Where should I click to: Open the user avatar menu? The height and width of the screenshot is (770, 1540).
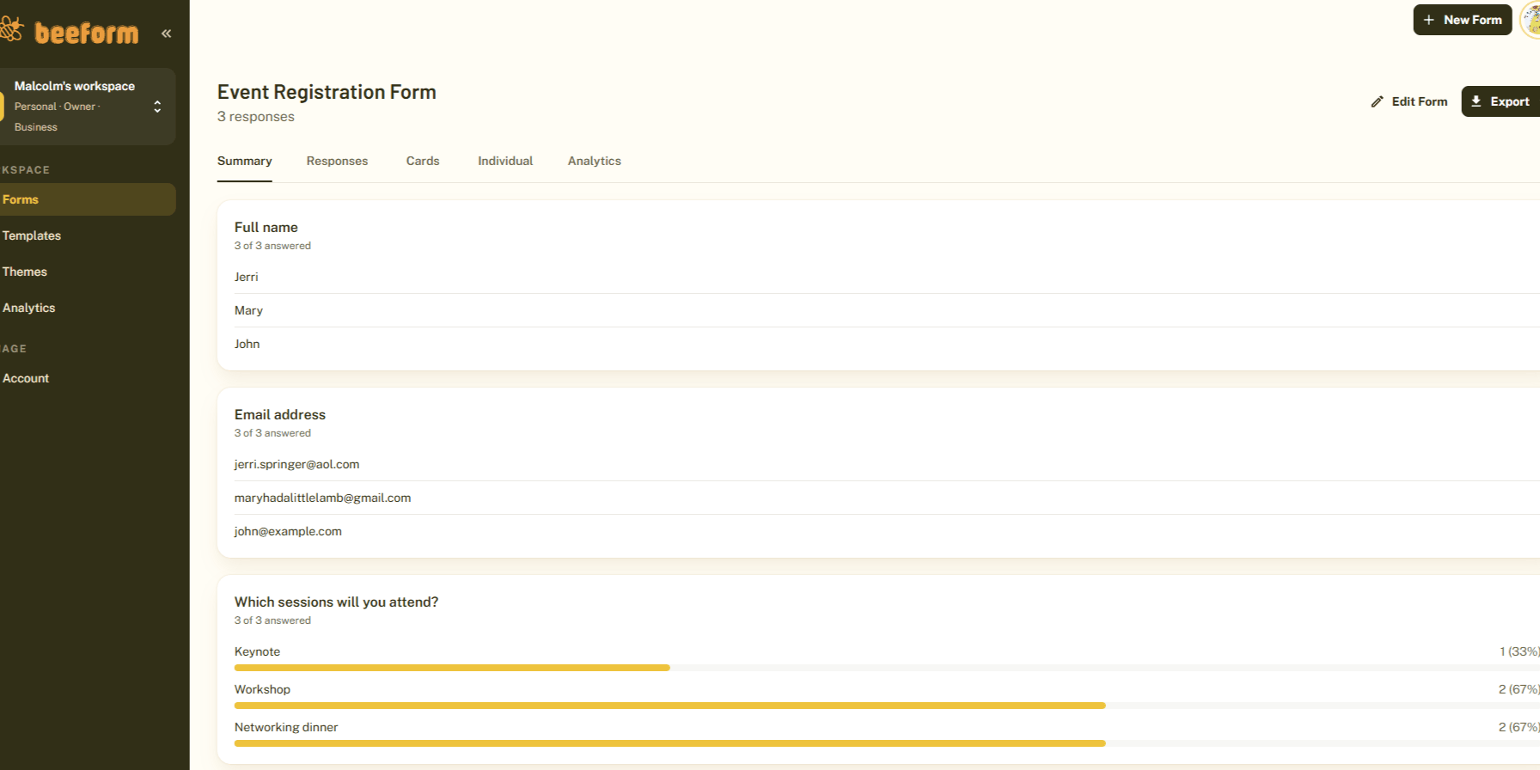click(x=1531, y=20)
